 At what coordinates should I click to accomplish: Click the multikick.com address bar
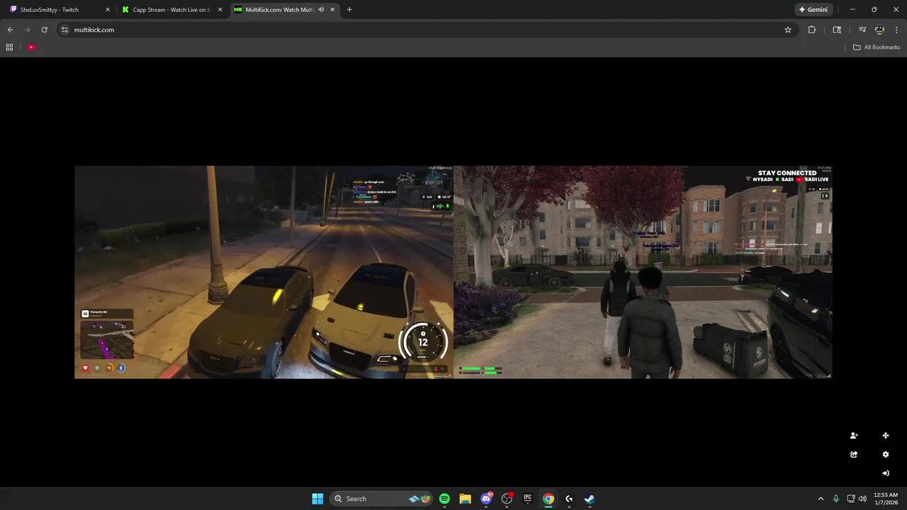coord(425,30)
